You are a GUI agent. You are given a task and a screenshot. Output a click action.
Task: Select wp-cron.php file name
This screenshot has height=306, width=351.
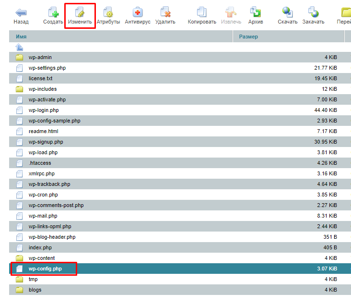43,195
